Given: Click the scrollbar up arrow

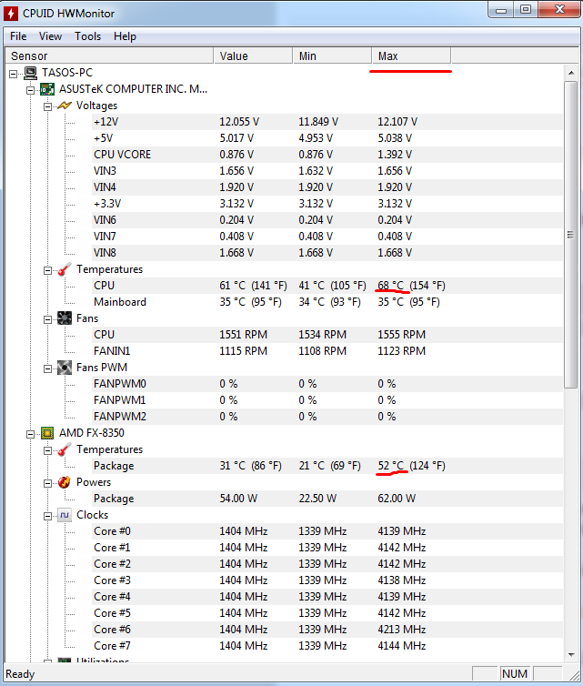Looking at the screenshot, I should (571, 73).
